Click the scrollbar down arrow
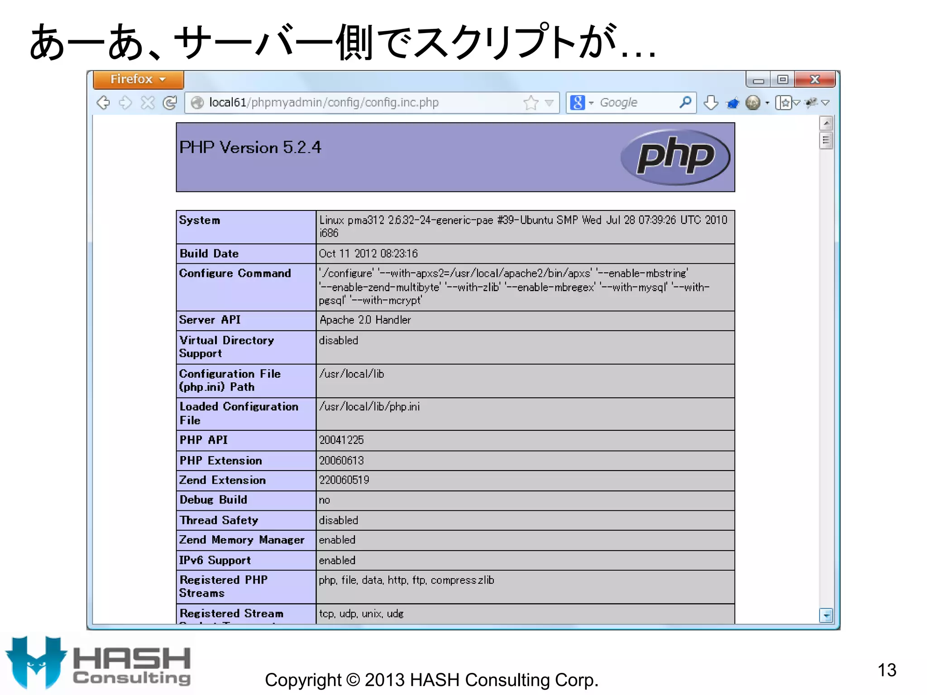The width and height of the screenshot is (927, 695). point(827,615)
